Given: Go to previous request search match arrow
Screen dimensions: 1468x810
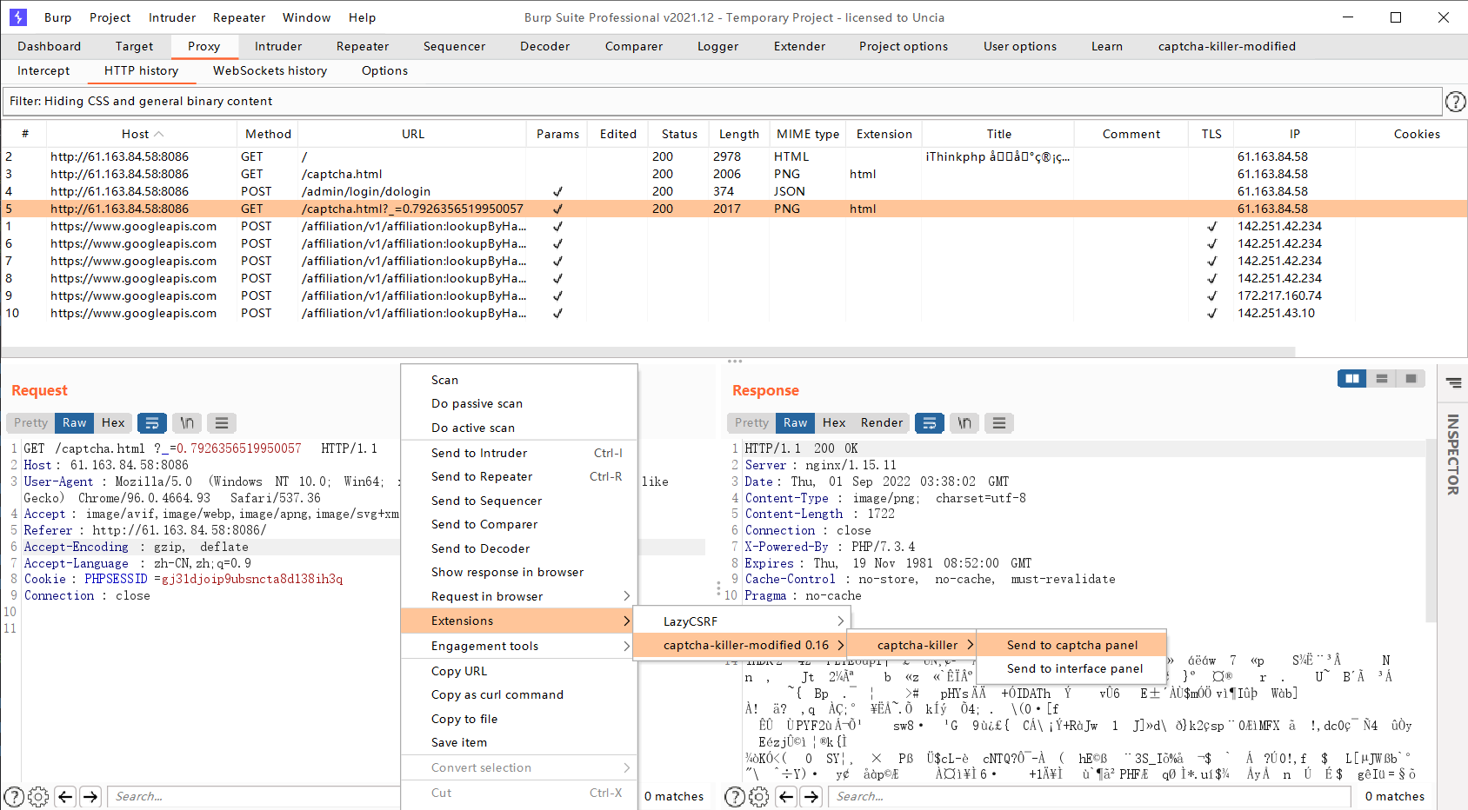Looking at the screenshot, I should (65, 797).
